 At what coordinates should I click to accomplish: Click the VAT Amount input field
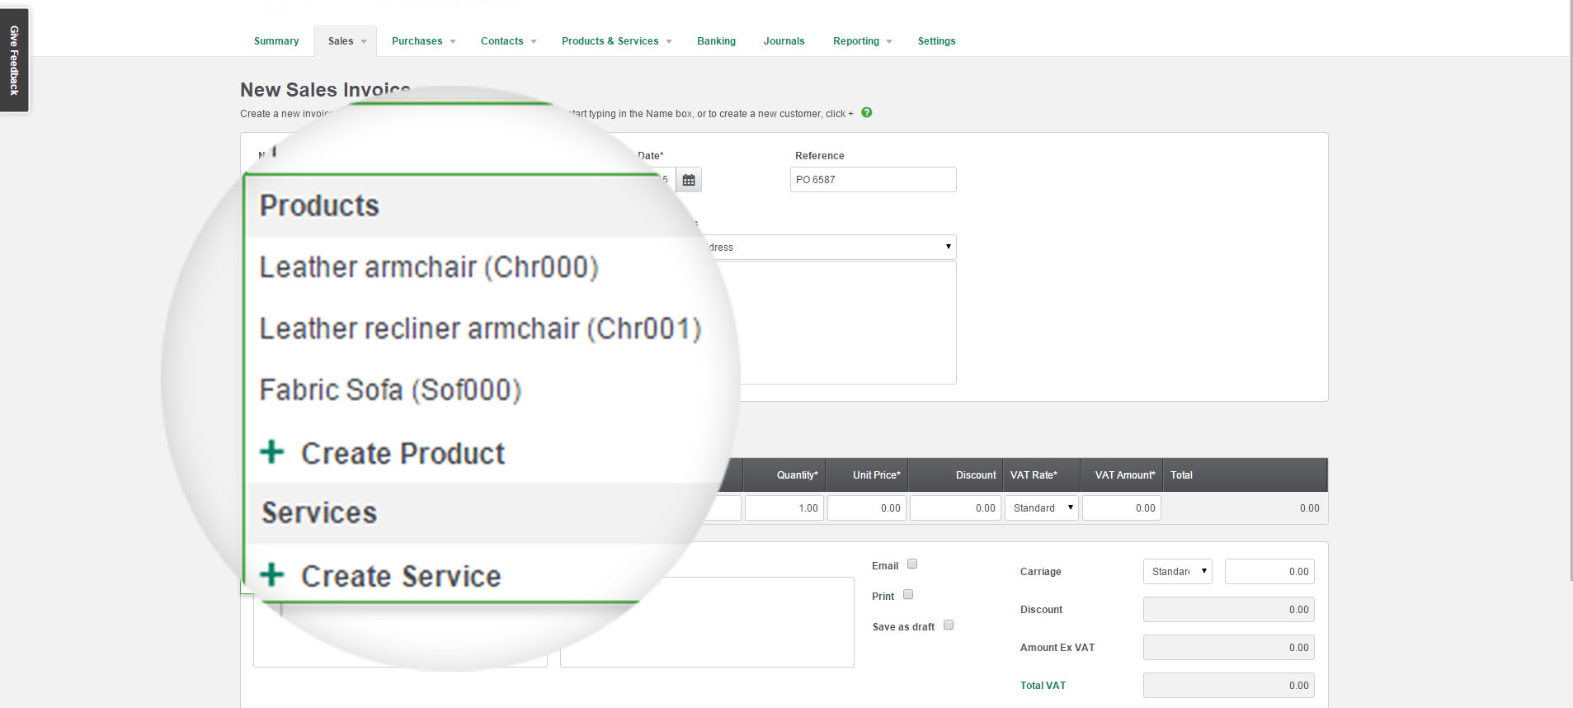[x=1121, y=508]
